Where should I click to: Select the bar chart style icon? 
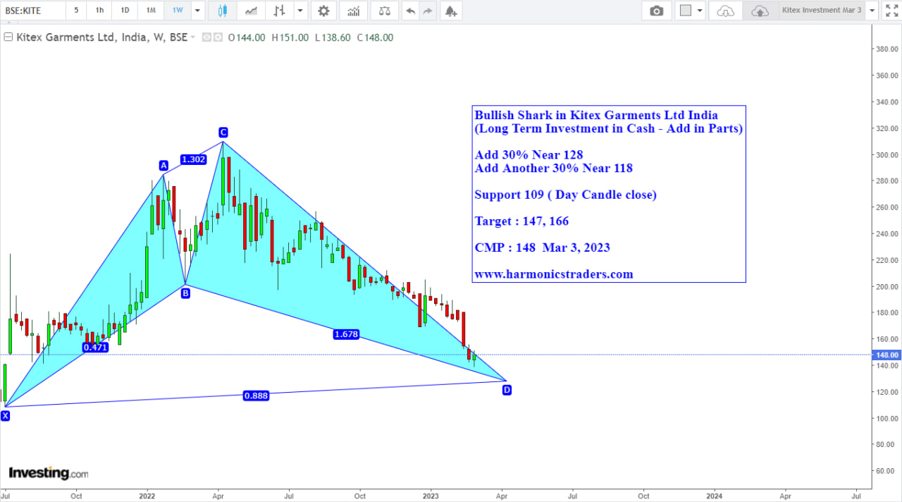click(280, 11)
